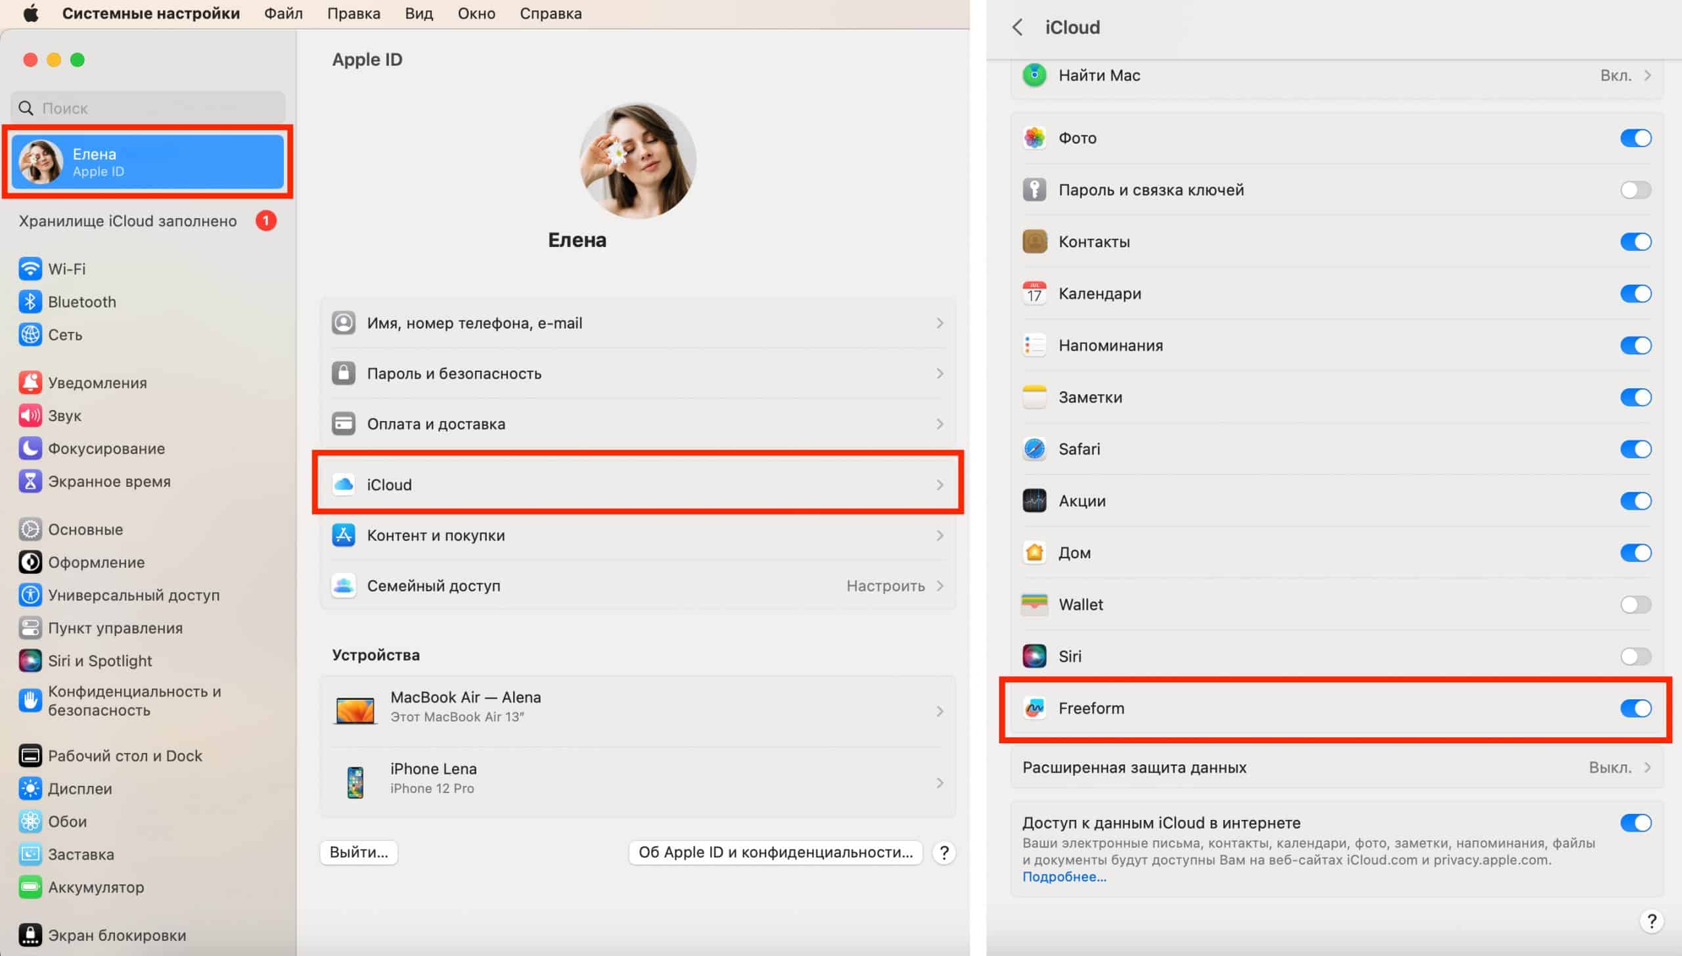Image resolution: width=1682 pixels, height=956 pixels.
Task: Open Обои wallpaper icon
Action: [30, 821]
